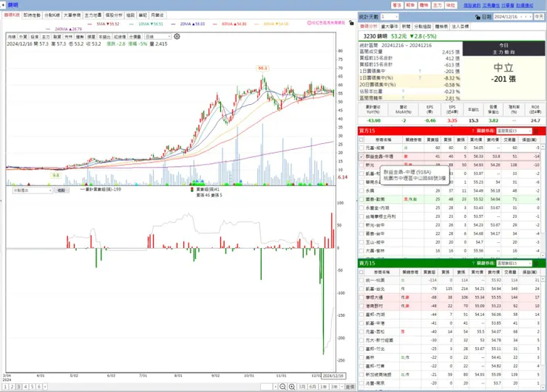
Task: Switch to the 重大事件 tab
Action: click(390, 27)
